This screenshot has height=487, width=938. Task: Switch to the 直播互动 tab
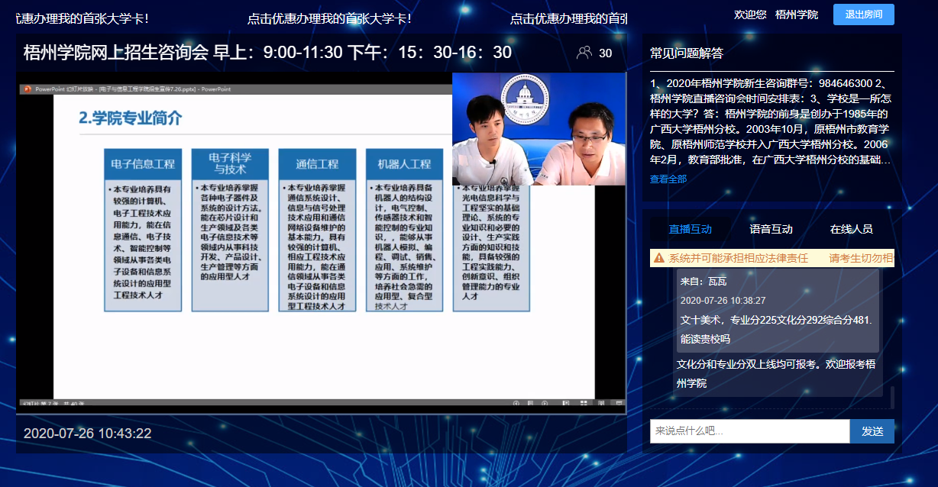point(690,229)
